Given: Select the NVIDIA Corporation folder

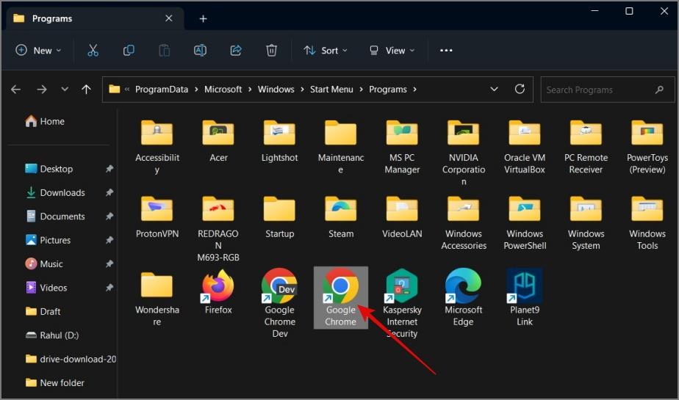Looking at the screenshot, I should tap(464, 153).
